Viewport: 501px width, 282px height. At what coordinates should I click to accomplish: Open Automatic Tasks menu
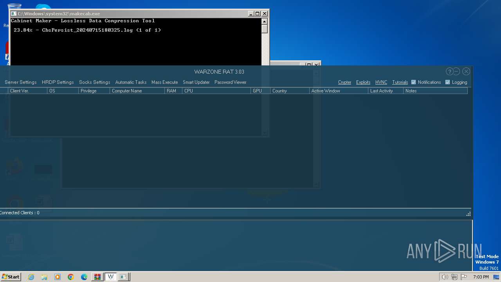tap(131, 82)
